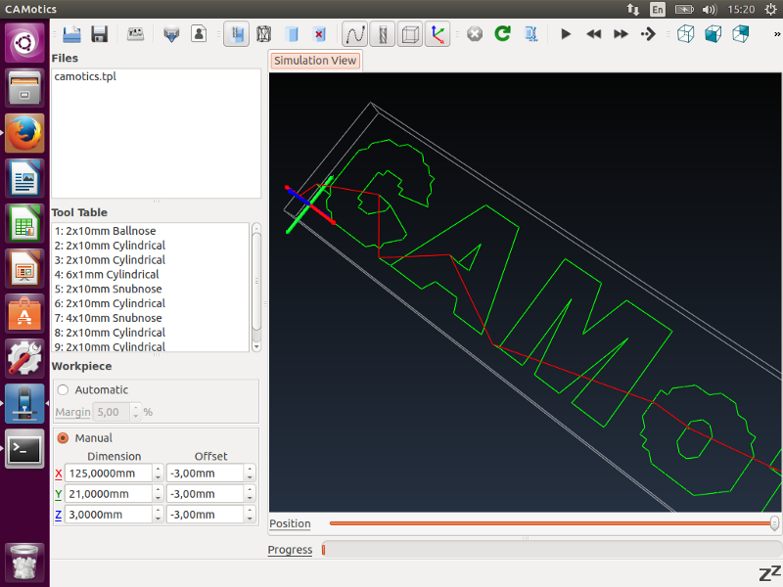The height and width of the screenshot is (587, 783).
Task: Click the export toolbar icon
Action: [171, 34]
